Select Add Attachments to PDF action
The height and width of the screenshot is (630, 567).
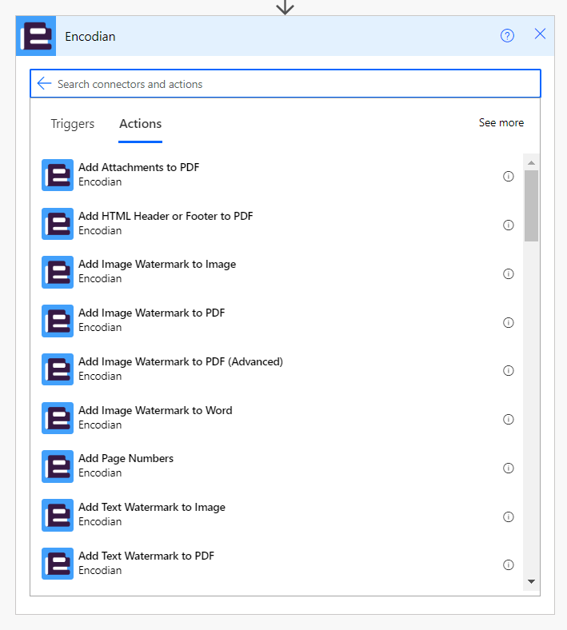pos(138,168)
